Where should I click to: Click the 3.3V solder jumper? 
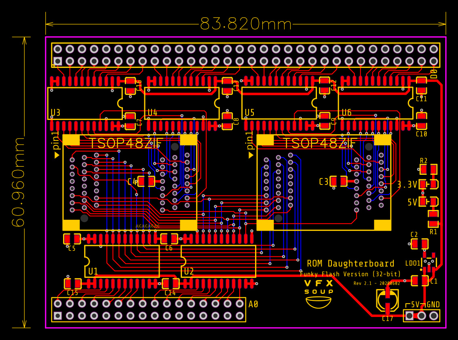coord(428,184)
